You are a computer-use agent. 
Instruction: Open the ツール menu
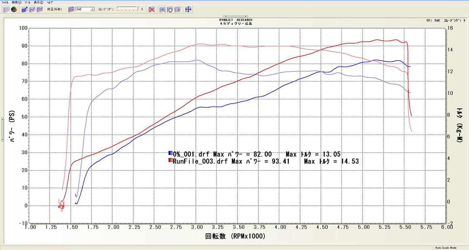pos(27,2)
